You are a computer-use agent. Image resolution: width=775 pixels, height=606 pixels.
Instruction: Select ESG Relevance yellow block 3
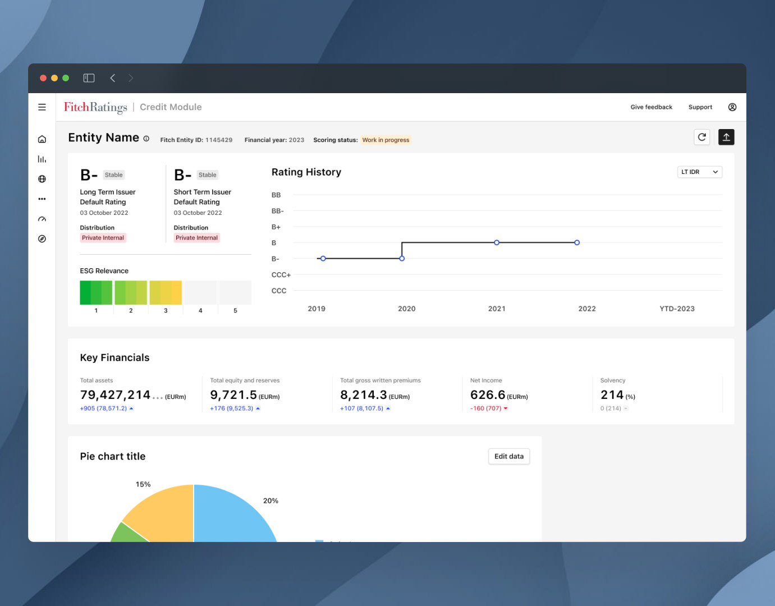(166, 292)
